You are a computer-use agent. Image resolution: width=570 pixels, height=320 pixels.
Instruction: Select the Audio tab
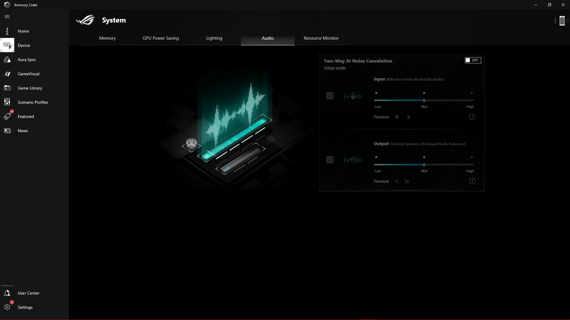coord(268,38)
